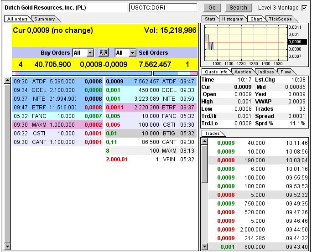Click the trades list scroll-down arrow
This screenshot has width=312, height=252.
click(x=204, y=247)
